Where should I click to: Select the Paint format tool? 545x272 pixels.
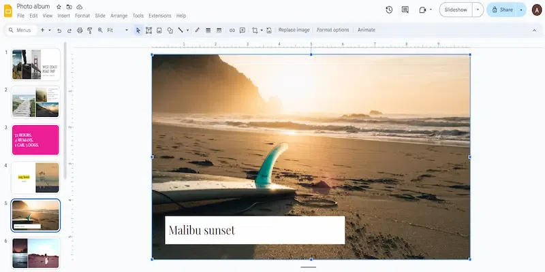[90, 31]
